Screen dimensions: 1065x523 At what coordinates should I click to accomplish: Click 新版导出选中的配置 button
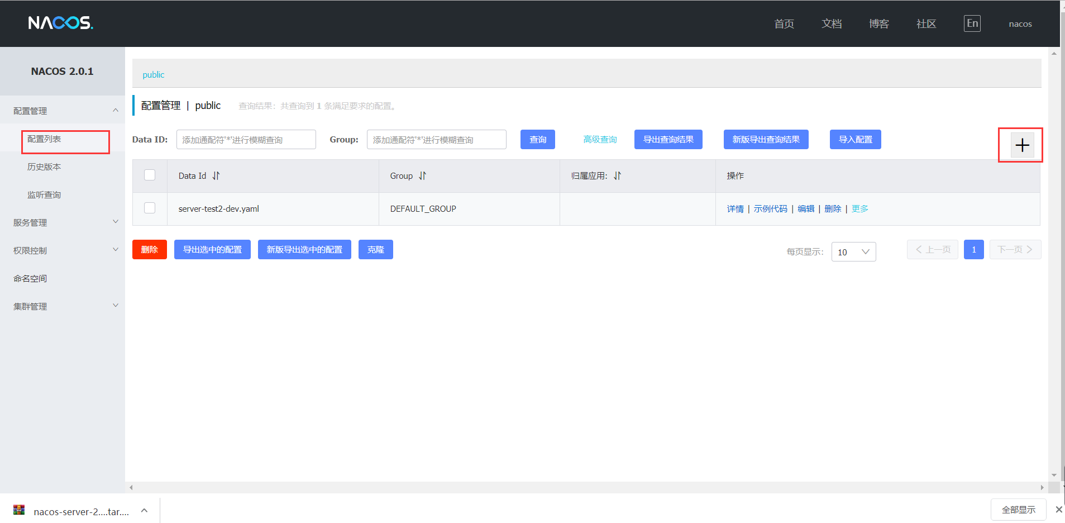point(304,250)
